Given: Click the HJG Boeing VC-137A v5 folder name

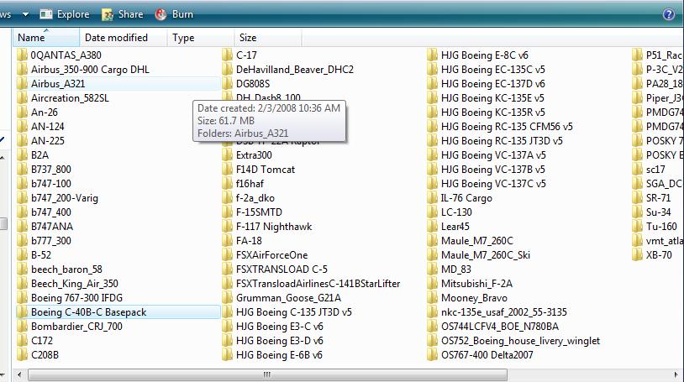Looking at the screenshot, I should (493, 155).
